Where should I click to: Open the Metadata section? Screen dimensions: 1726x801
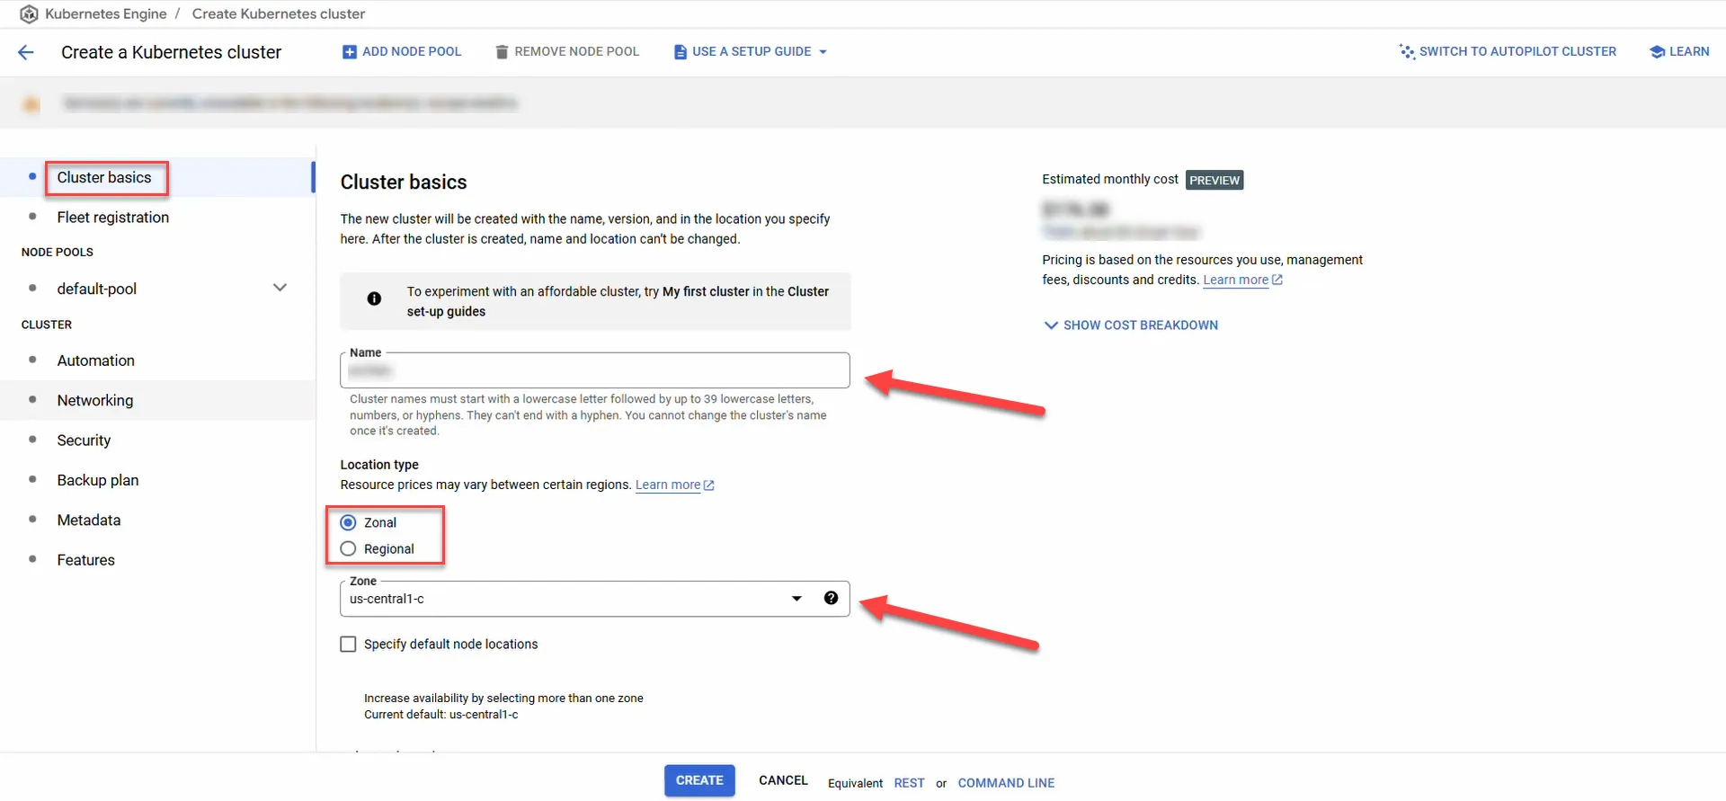pyautogui.click(x=89, y=520)
